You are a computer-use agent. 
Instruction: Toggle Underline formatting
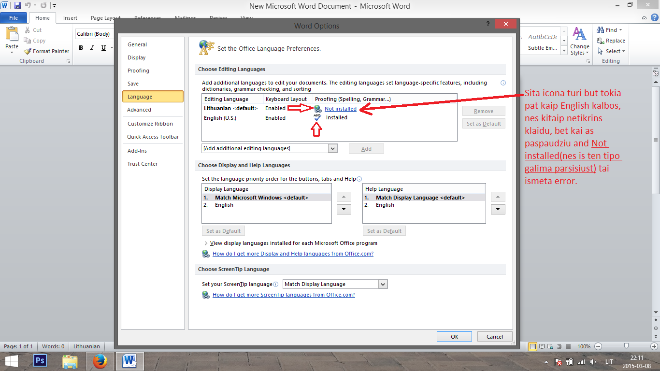click(x=103, y=48)
